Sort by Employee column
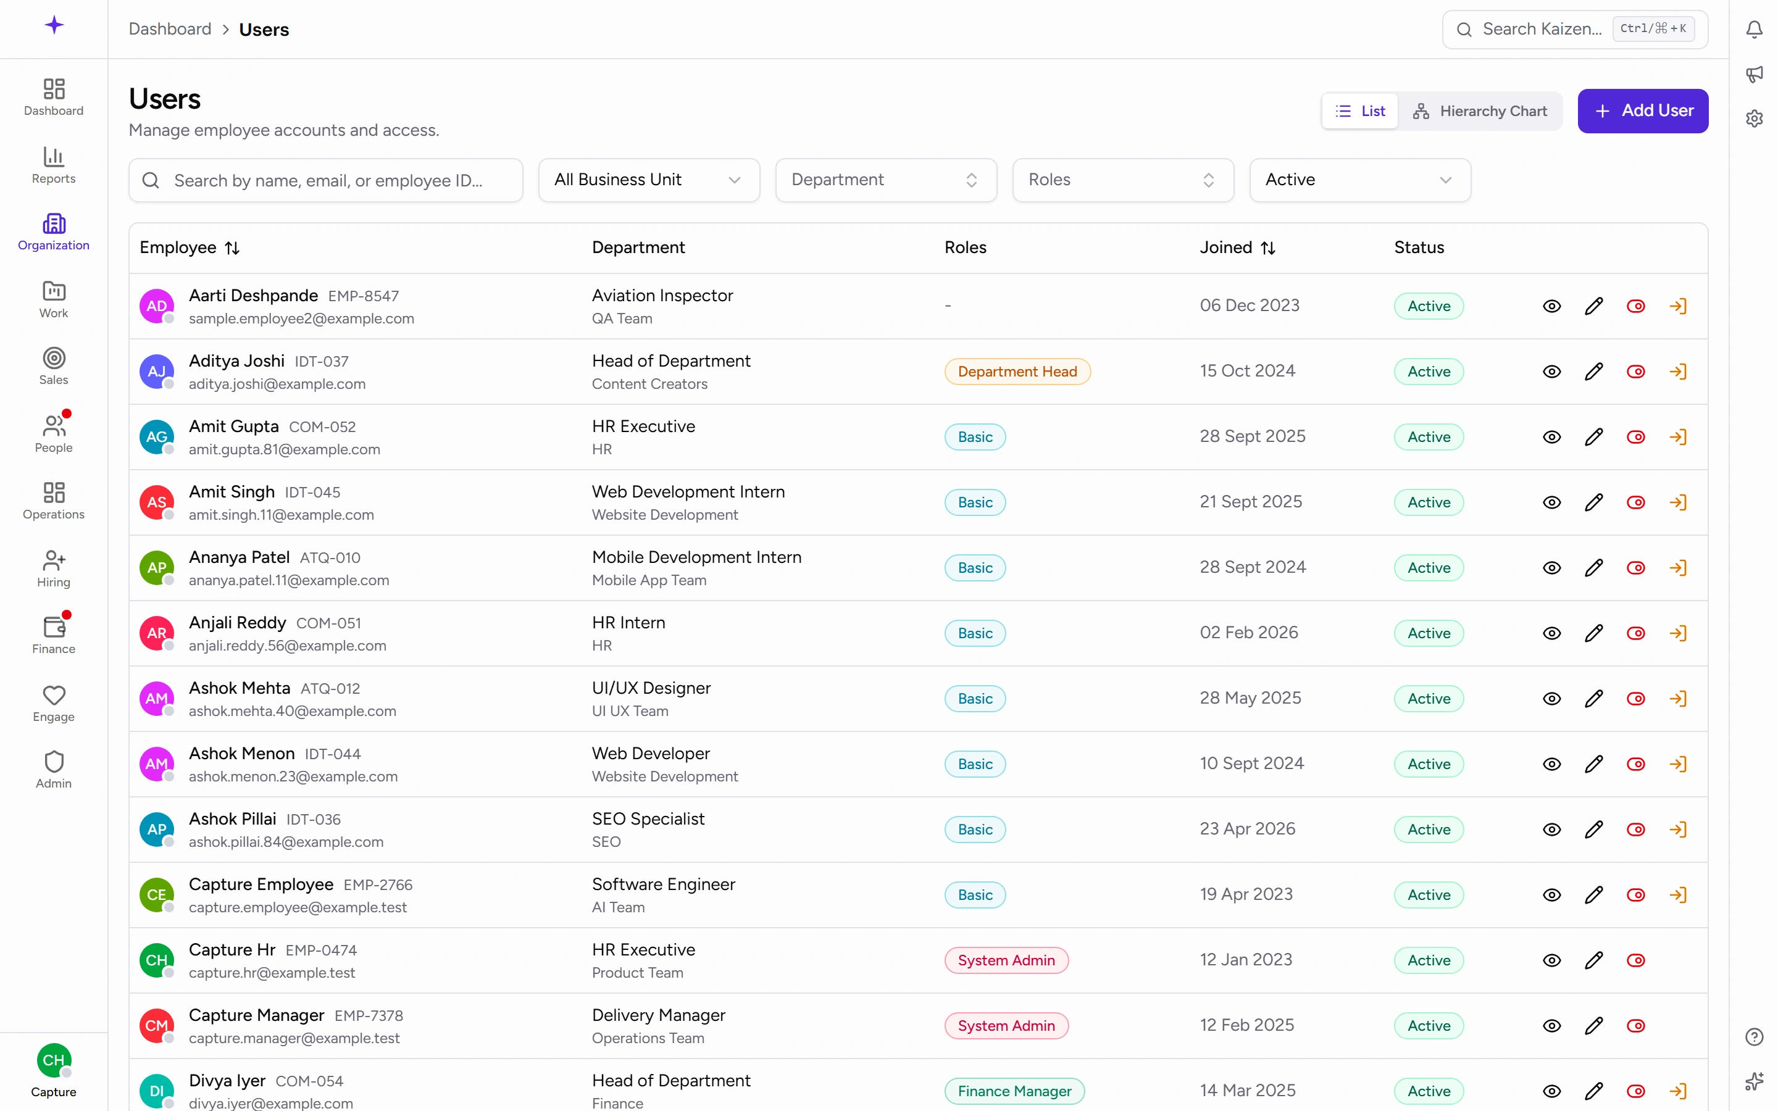 190,248
